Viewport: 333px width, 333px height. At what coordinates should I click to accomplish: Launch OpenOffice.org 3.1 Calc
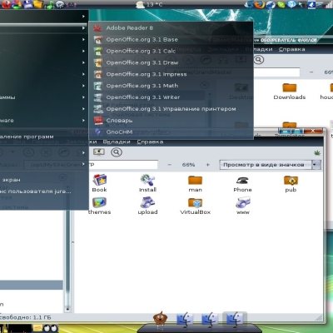coord(141,51)
